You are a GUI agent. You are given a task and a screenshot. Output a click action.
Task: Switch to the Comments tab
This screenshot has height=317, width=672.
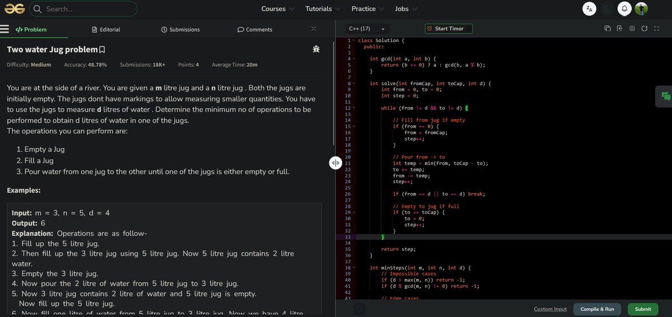(255, 29)
